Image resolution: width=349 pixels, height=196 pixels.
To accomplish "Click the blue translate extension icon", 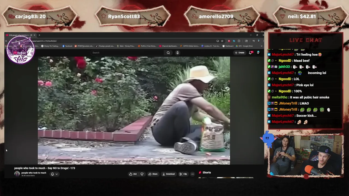I will (x=234, y=41).
